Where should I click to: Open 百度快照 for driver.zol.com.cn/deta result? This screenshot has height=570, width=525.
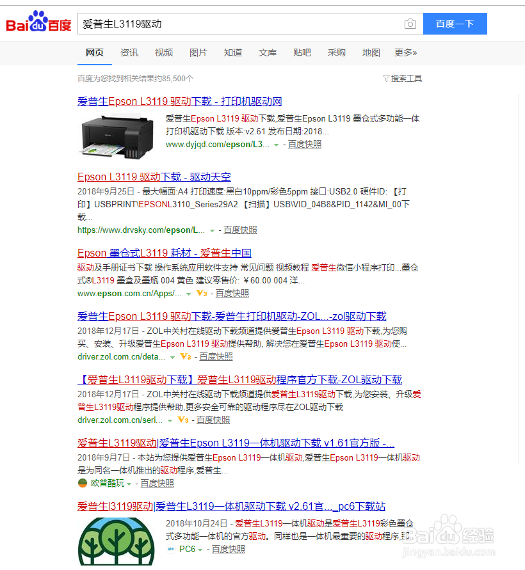[216, 356]
